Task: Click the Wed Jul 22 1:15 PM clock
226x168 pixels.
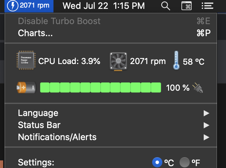Action: coord(104,6)
